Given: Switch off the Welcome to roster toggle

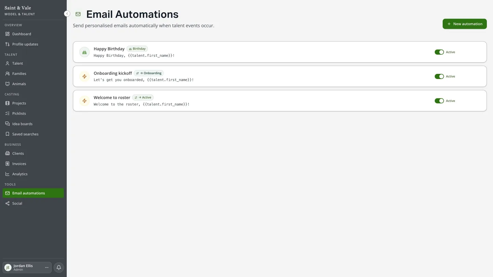Looking at the screenshot, I should tap(439, 101).
